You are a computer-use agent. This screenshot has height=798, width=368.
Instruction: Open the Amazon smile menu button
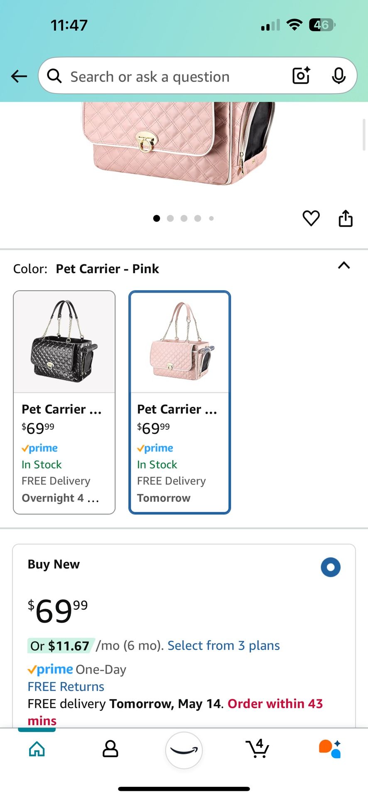coord(184,750)
